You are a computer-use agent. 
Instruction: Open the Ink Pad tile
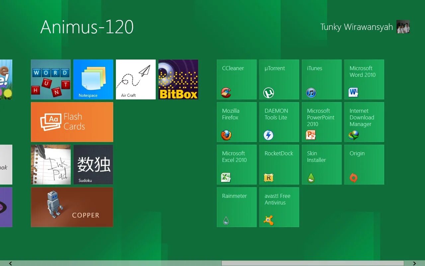[x=51, y=165]
